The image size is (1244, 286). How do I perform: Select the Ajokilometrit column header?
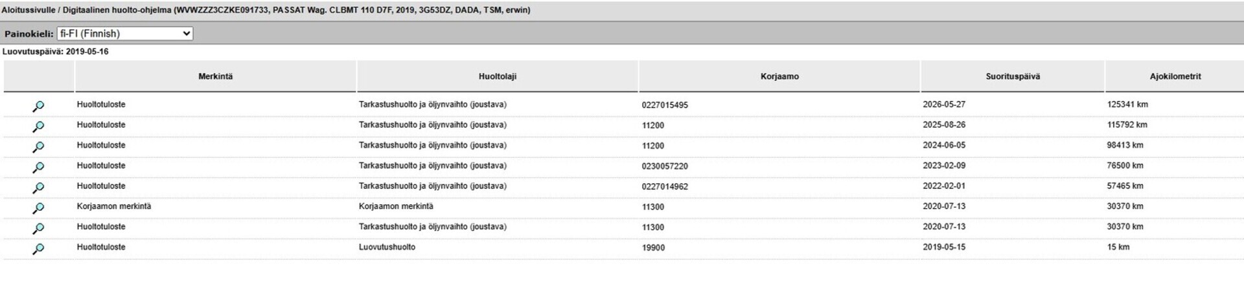pos(1175,76)
